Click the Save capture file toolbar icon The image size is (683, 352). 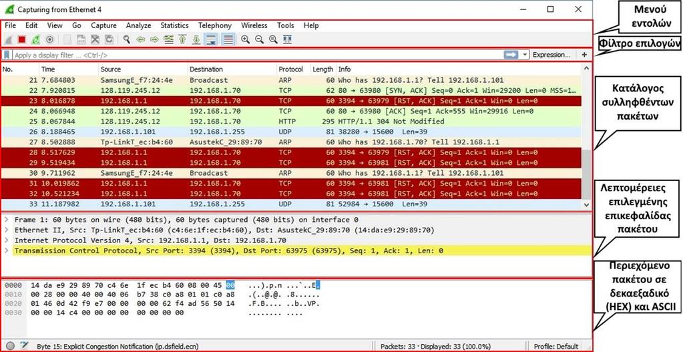coord(81,39)
